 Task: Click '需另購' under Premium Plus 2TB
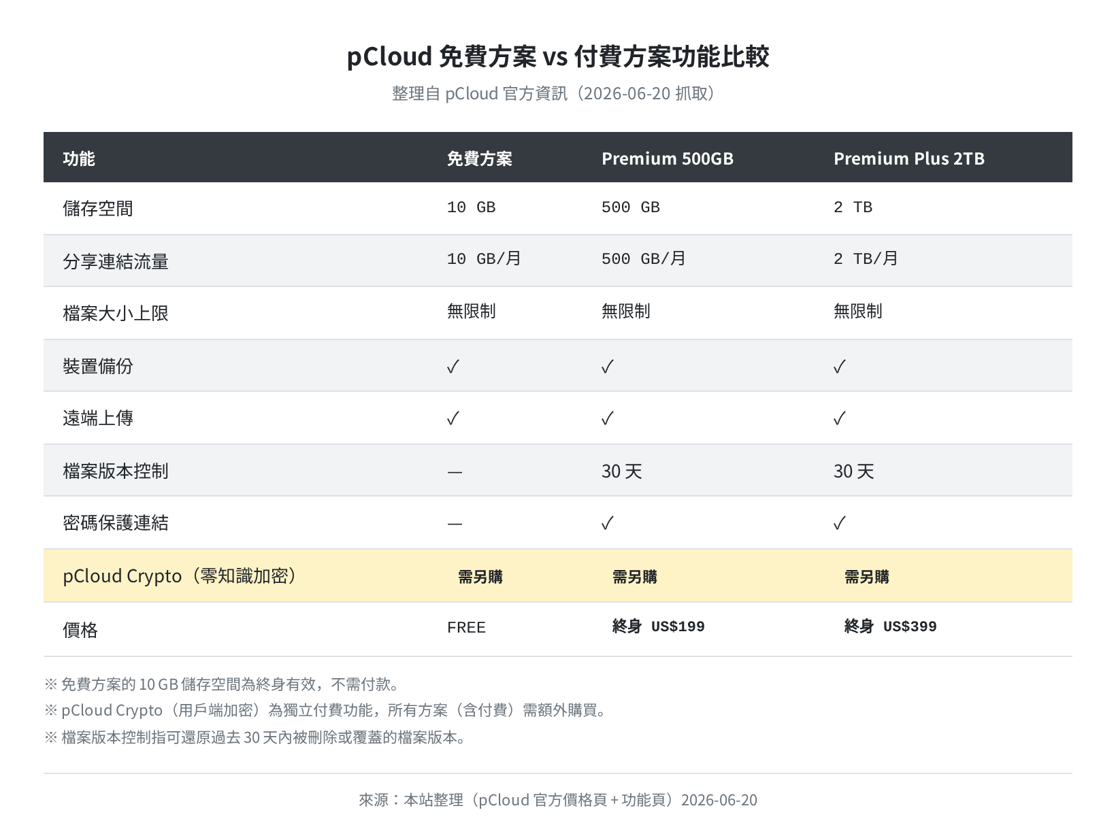(867, 577)
